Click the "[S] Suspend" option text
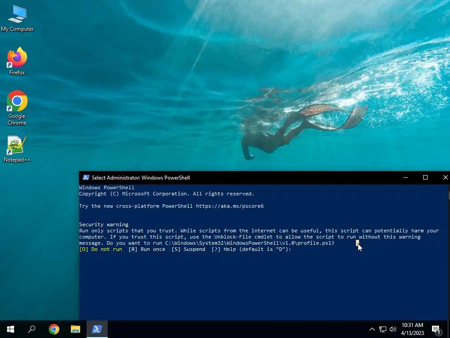Viewport: 450px width, 338px height. point(188,249)
